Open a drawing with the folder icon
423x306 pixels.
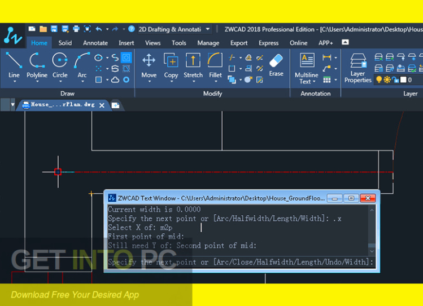point(43,29)
